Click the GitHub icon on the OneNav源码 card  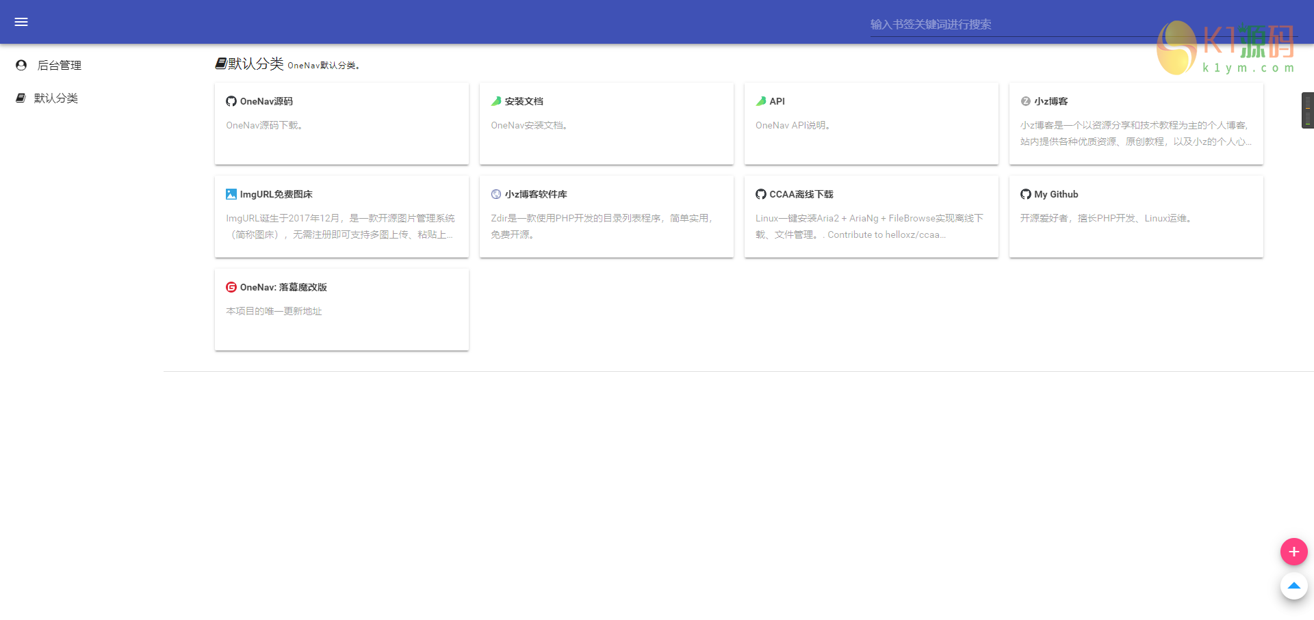click(x=231, y=101)
